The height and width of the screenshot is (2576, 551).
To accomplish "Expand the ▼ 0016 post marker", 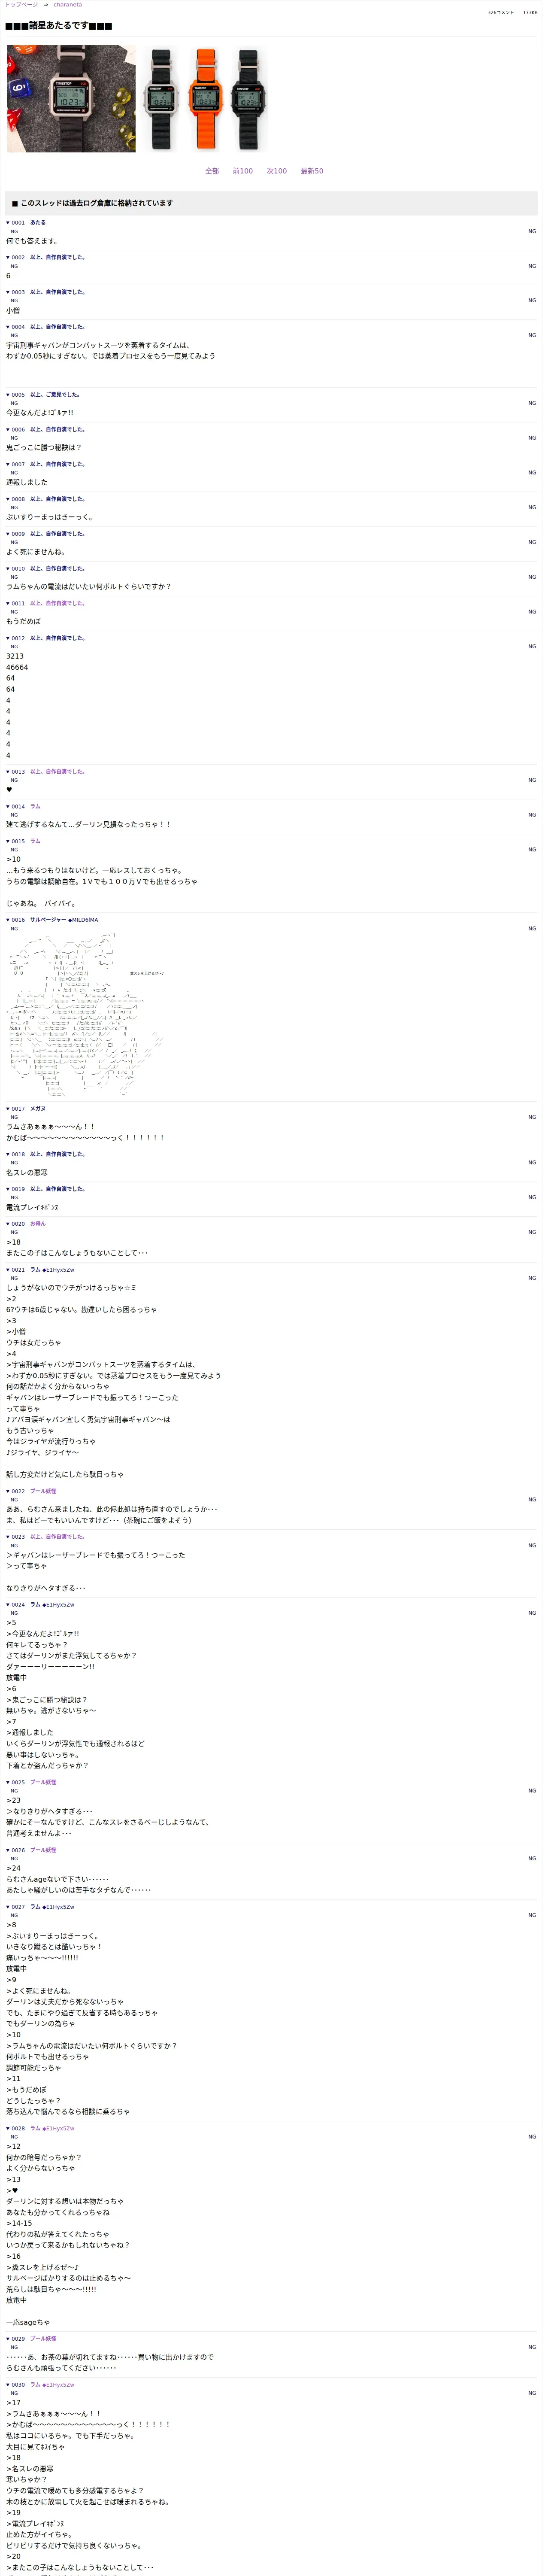I will point(16,920).
